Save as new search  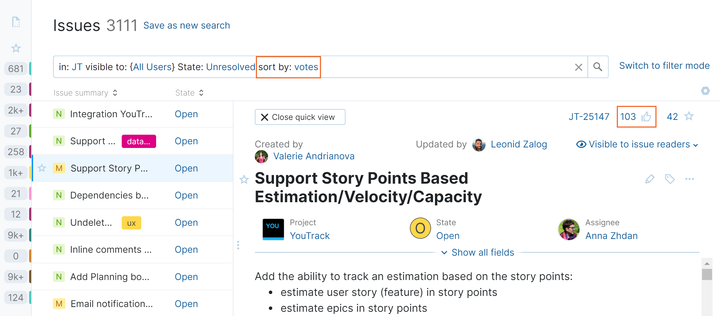pos(187,25)
